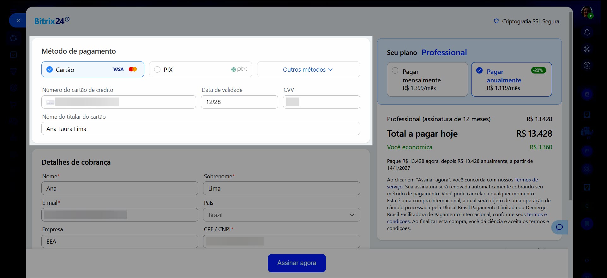Choose the Pagar mensalmente billing option
607x278 pixels.
(x=395, y=71)
